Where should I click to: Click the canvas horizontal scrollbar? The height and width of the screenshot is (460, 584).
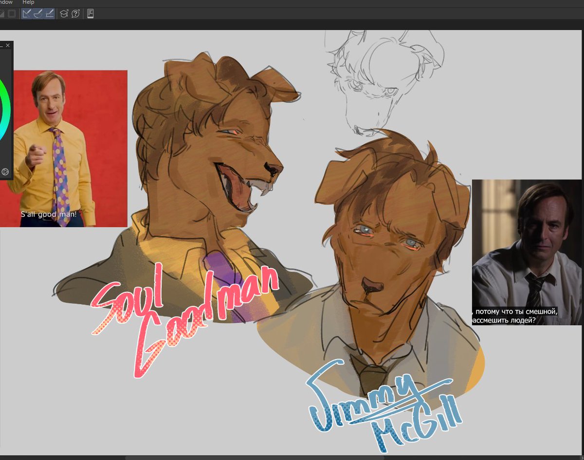coord(255,458)
